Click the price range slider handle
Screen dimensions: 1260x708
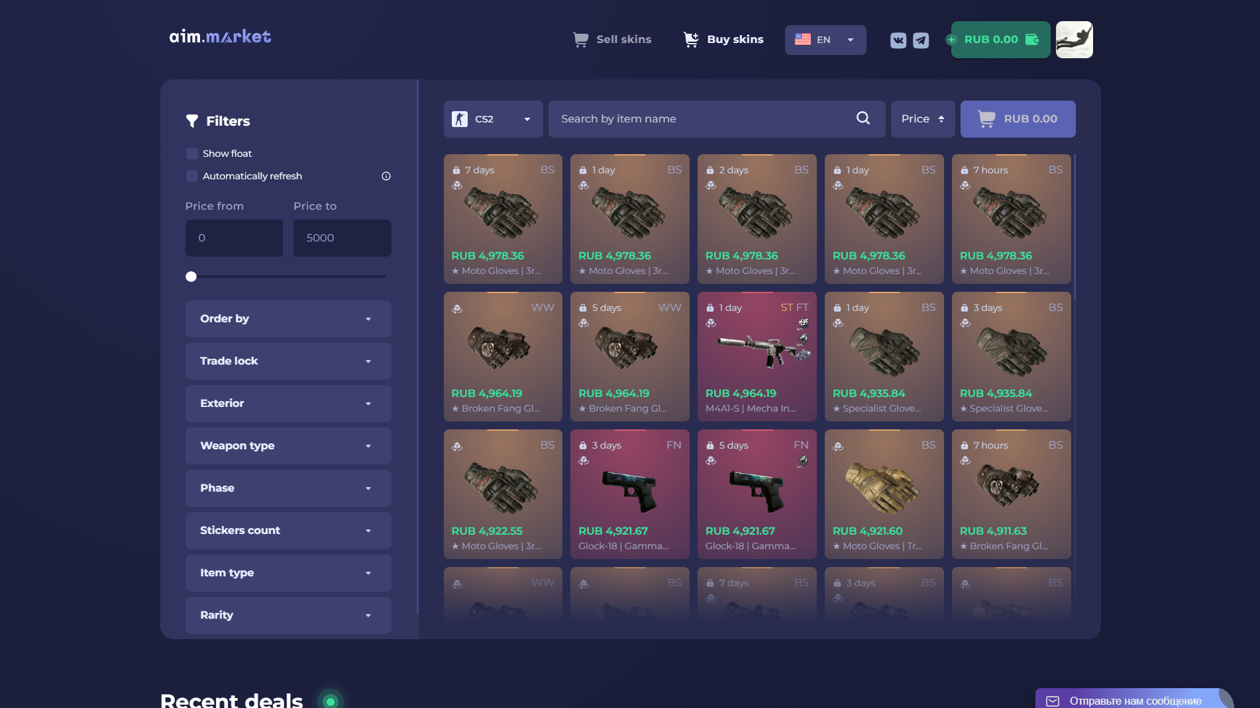click(x=191, y=277)
